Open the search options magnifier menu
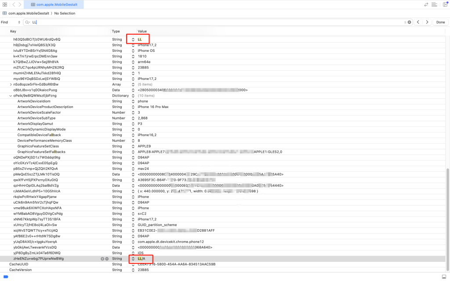Viewport: 450px width, 281px height. click(x=28, y=22)
